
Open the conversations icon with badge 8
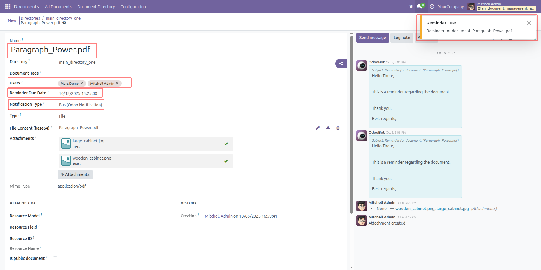[420, 6]
